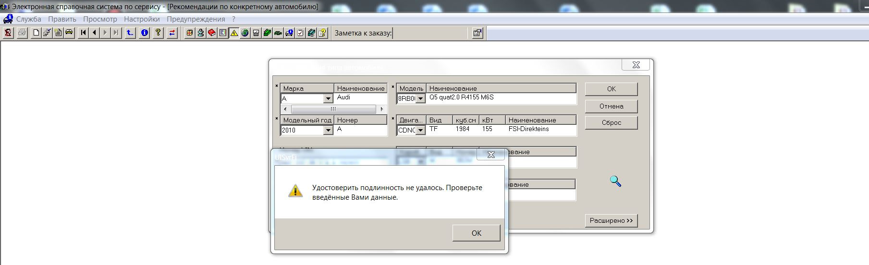Open the Служба menu
Screen dimensions: 869x265
point(29,19)
